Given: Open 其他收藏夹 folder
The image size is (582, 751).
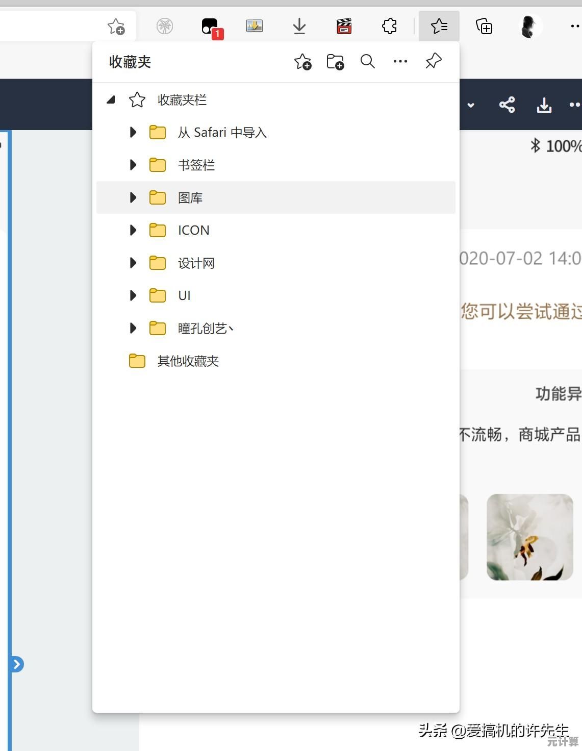Looking at the screenshot, I should tap(188, 361).
